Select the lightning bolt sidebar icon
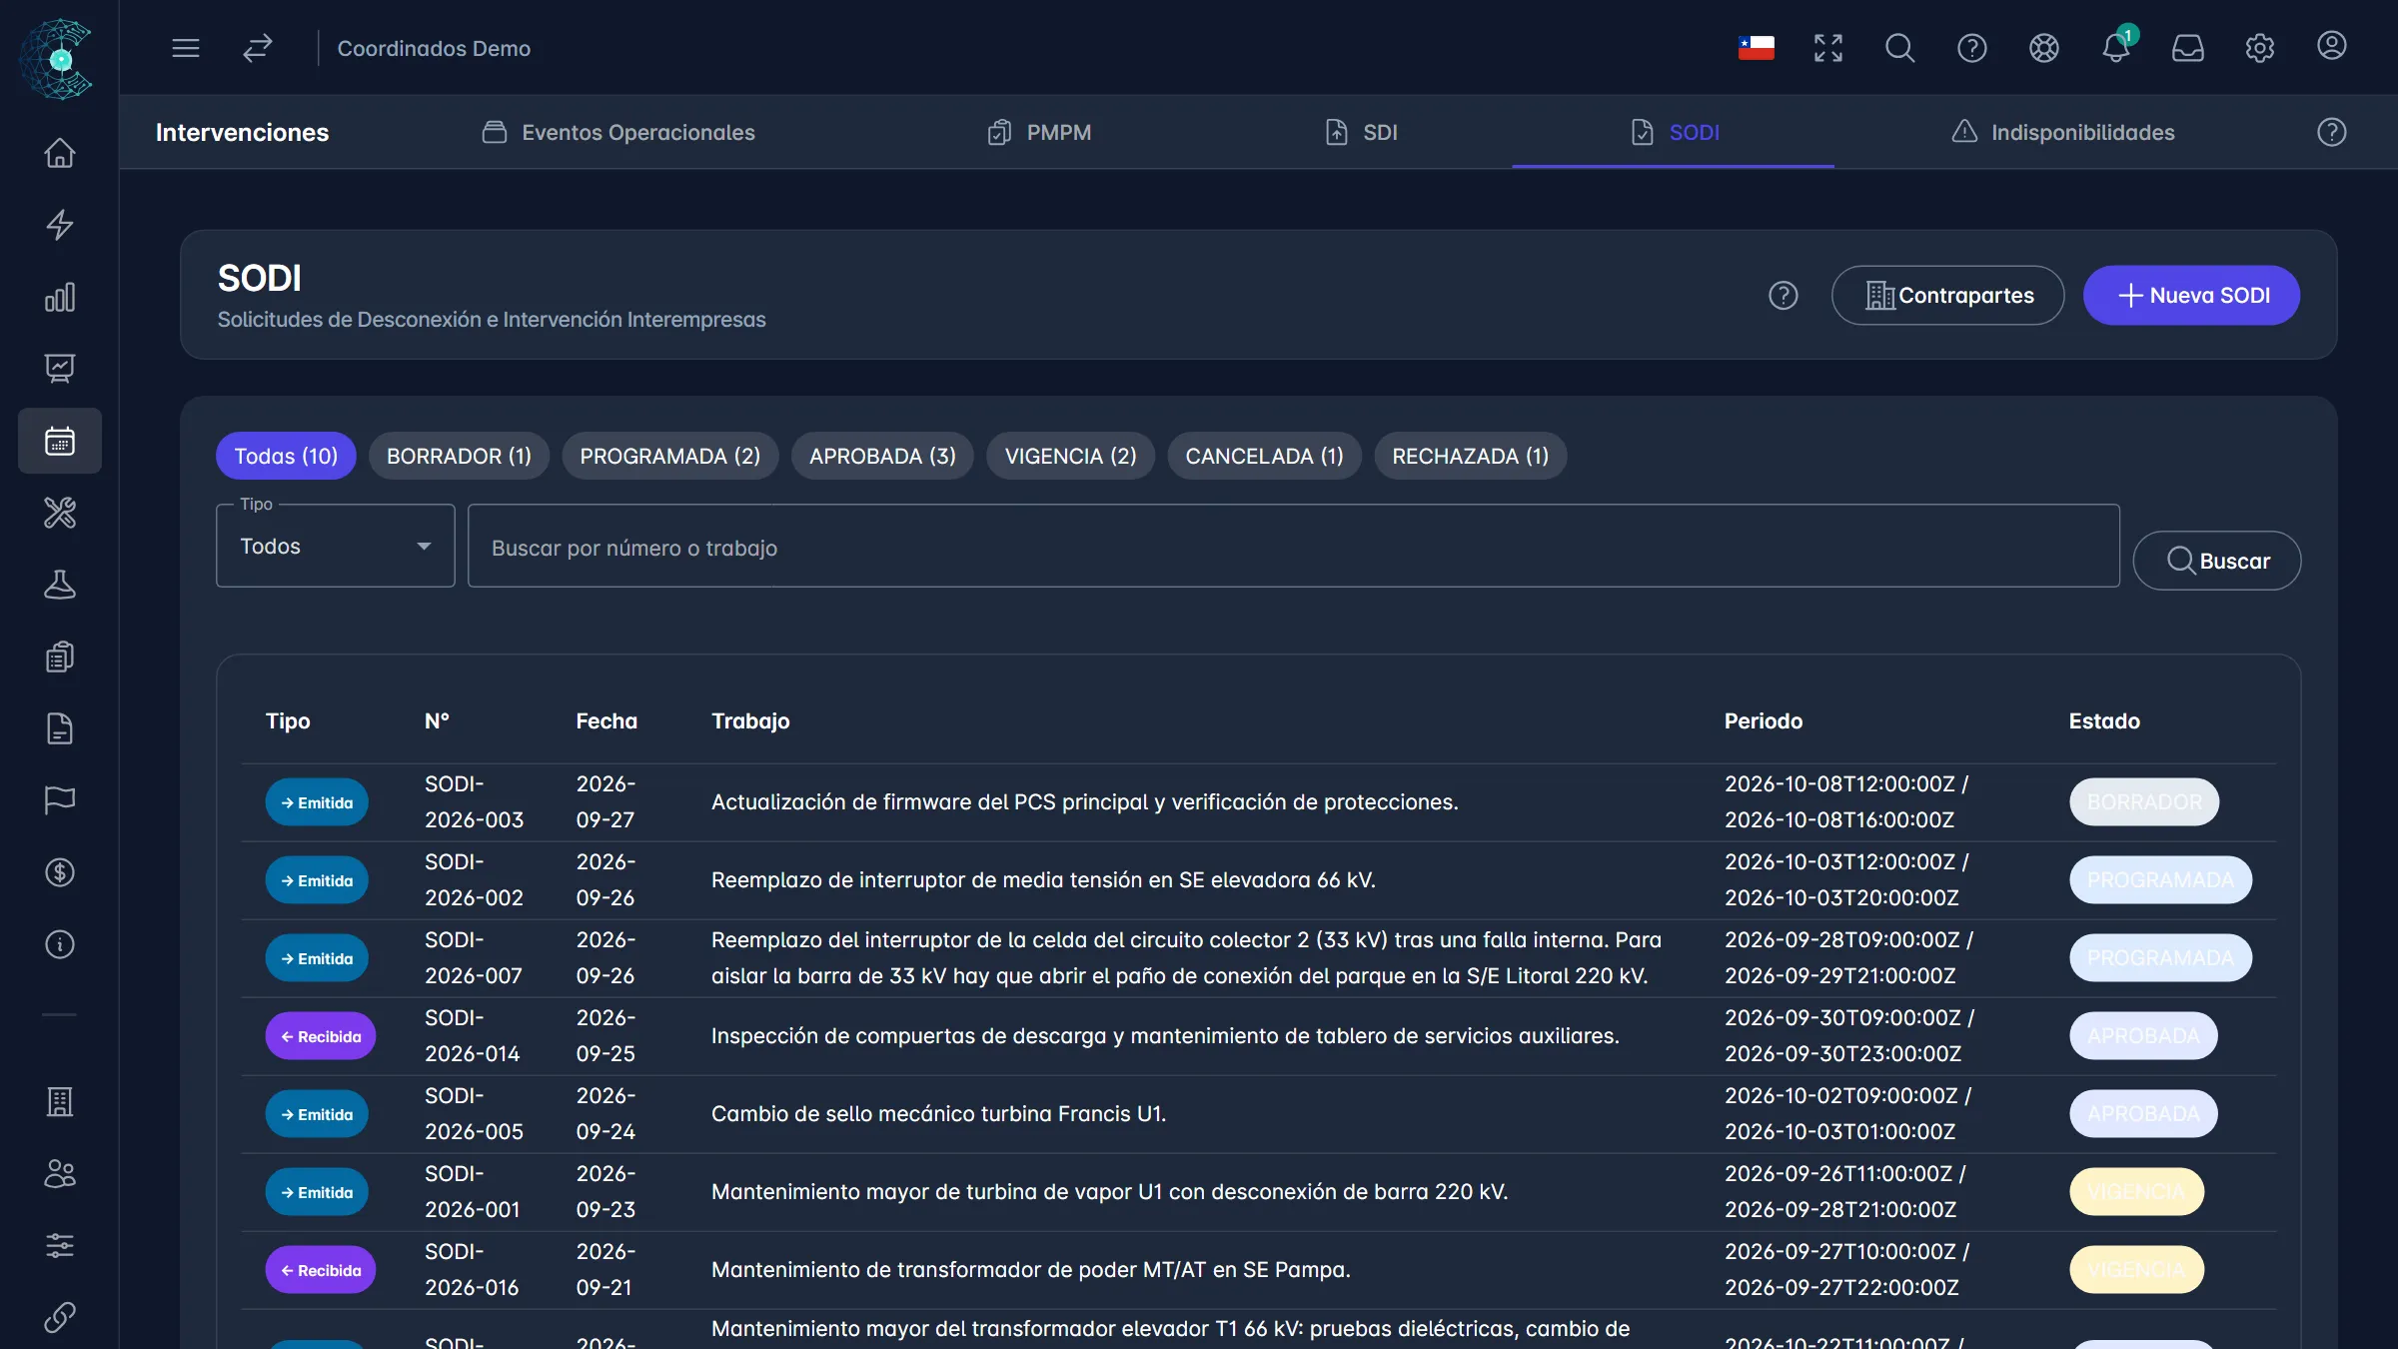This screenshot has width=2398, height=1349. point(60,225)
